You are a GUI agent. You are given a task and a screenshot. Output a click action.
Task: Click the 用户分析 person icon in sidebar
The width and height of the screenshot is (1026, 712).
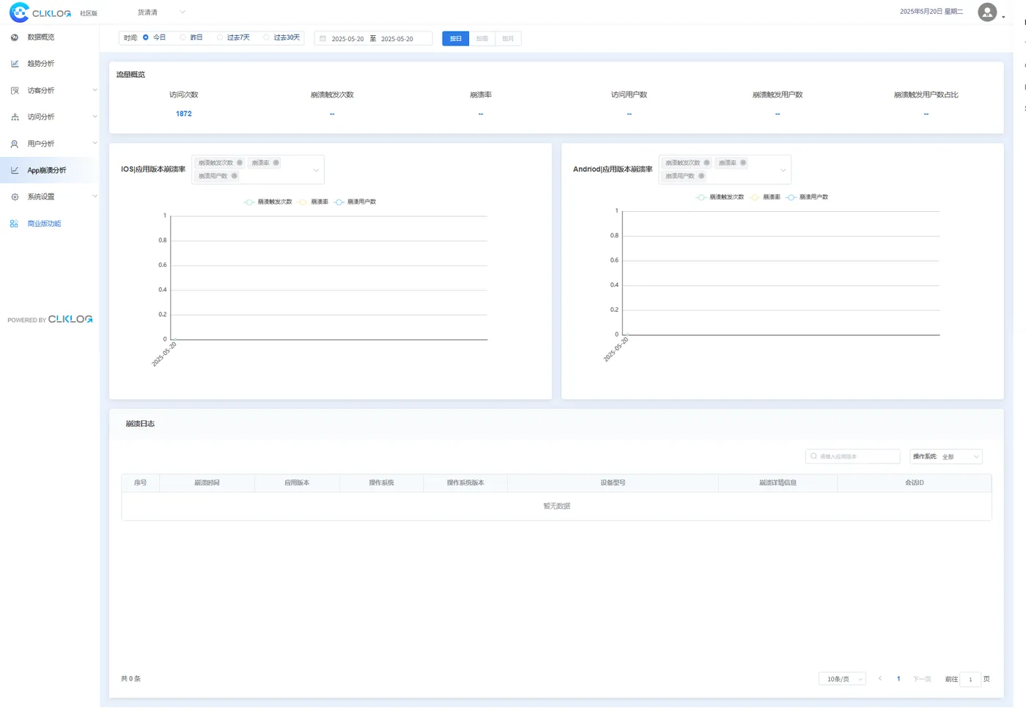tap(15, 144)
